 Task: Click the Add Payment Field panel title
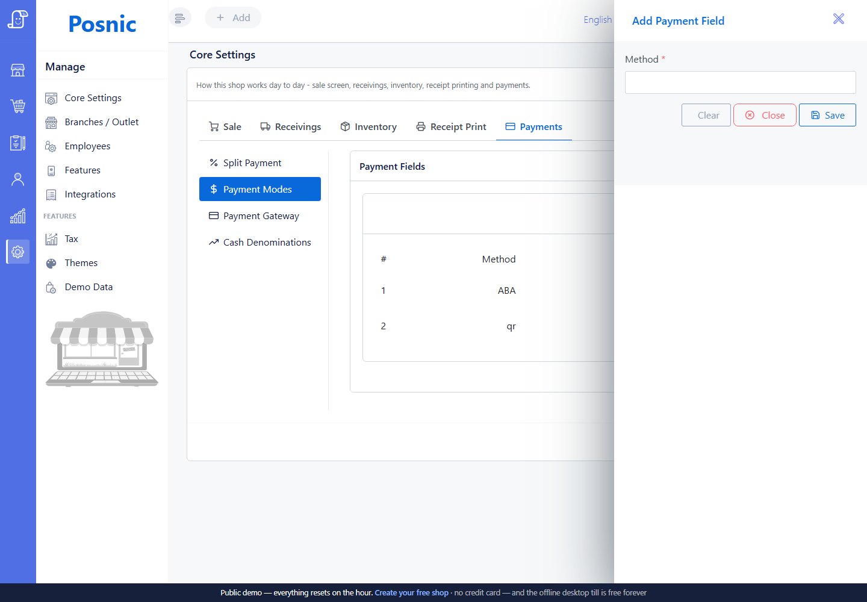[x=678, y=20]
